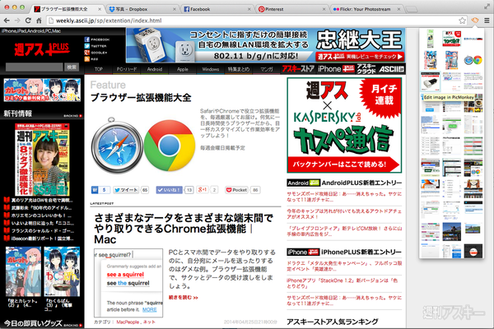Click the 忠継大王 wireless LAN banner ad

(x=266, y=45)
